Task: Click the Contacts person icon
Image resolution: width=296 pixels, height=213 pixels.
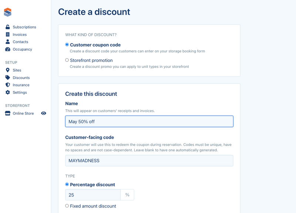Action: point(7,42)
